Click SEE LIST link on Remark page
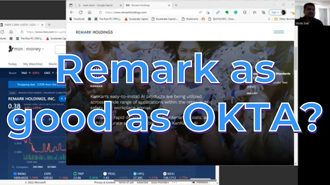The height and width of the screenshot is (185, 330). 252,93
